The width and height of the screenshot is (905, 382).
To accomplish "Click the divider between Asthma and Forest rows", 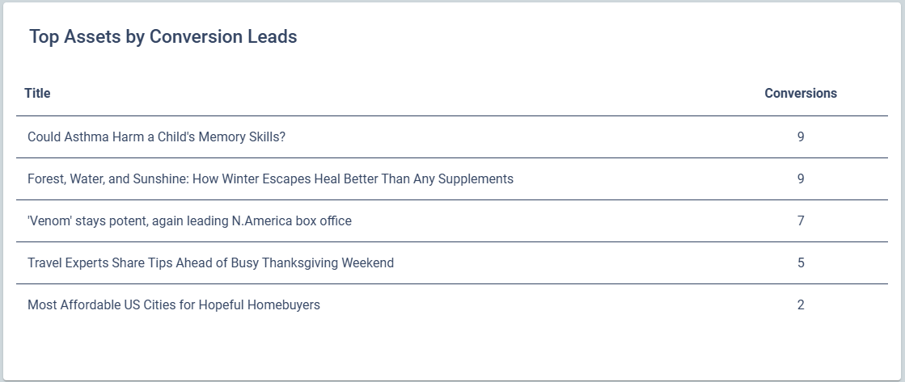I will (451, 157).
